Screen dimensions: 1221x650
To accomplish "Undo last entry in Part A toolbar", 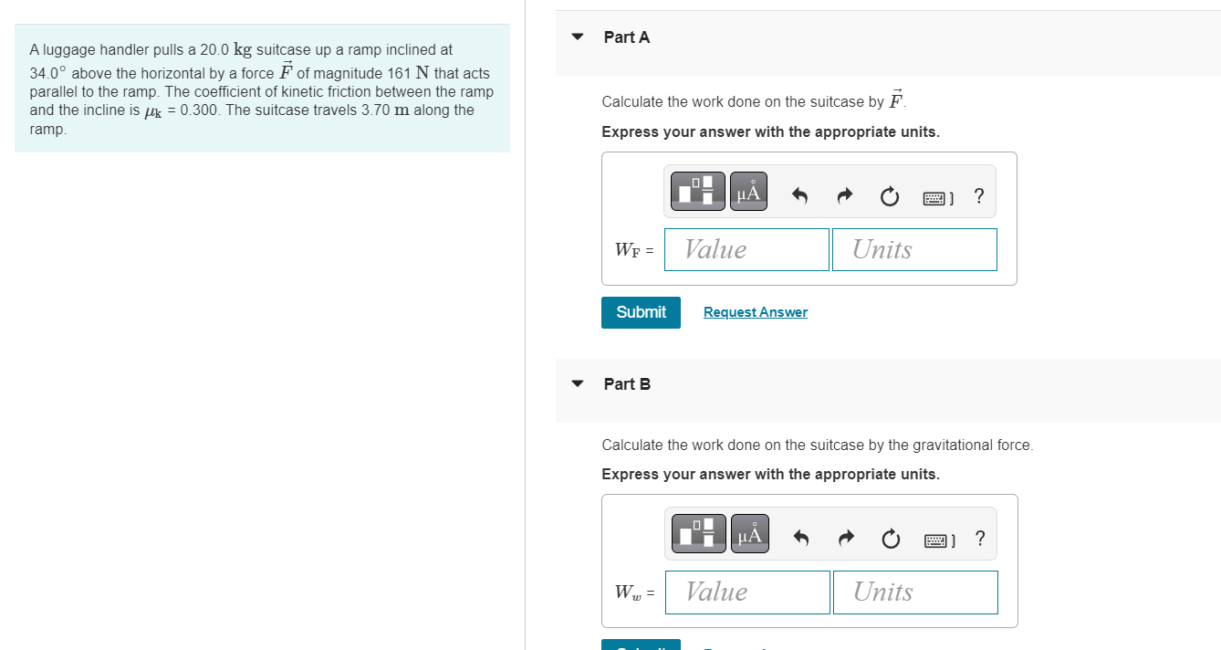I will pyautogui.click(x=799, y=195).
